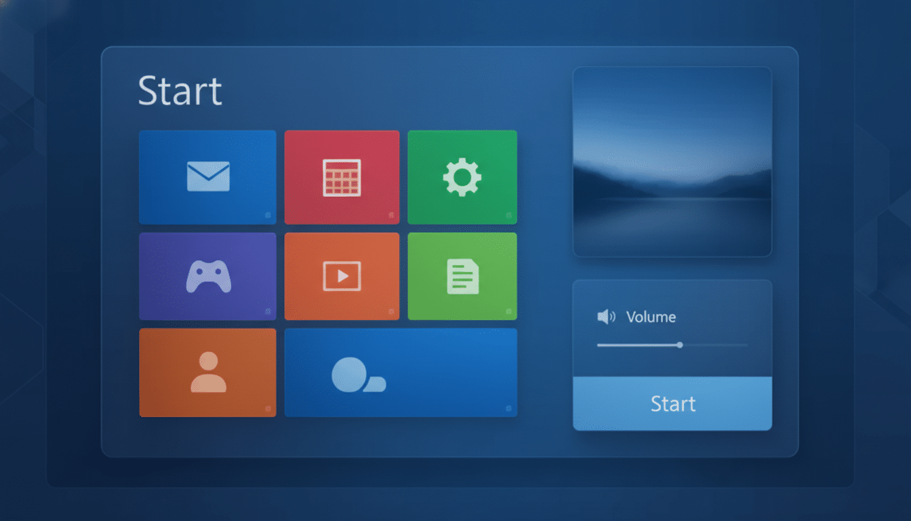
Task: Toggle the badge on the Cortana tile
Action: coord(509,408)
